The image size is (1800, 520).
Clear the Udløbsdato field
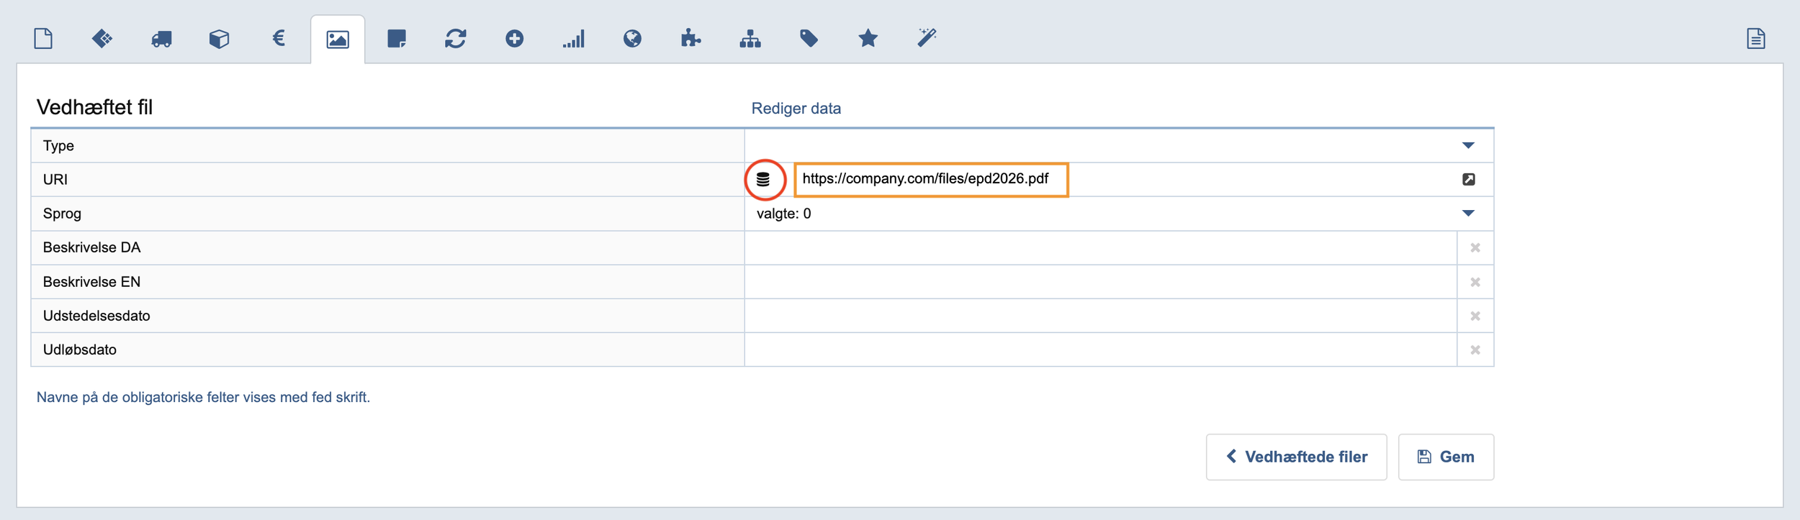click(x=1475, y=350)
